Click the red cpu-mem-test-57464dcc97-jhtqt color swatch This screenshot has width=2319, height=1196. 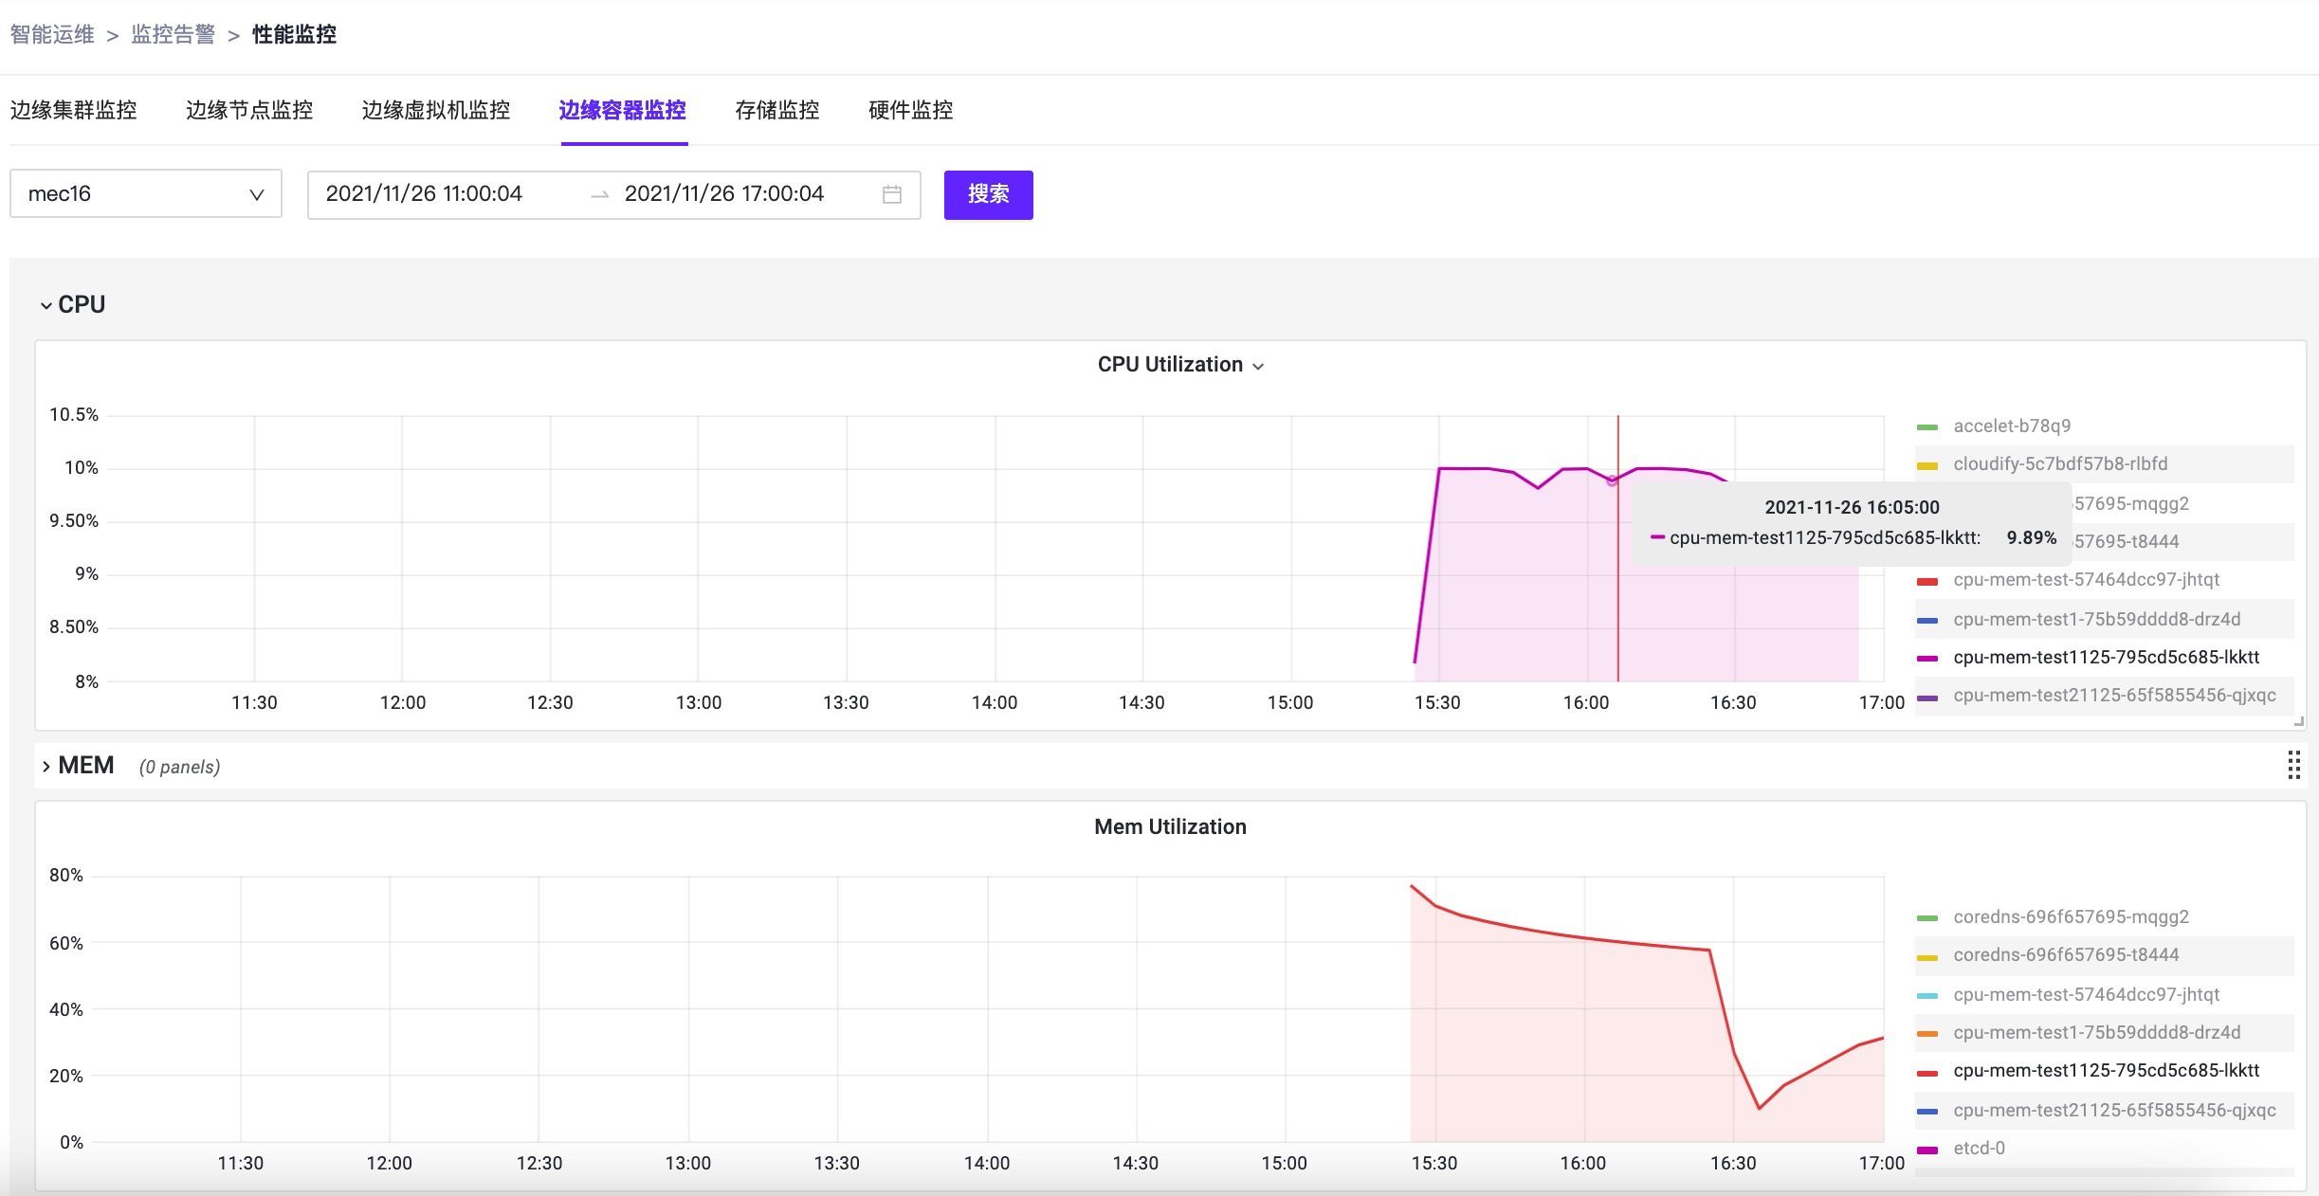coord(1926,581)
